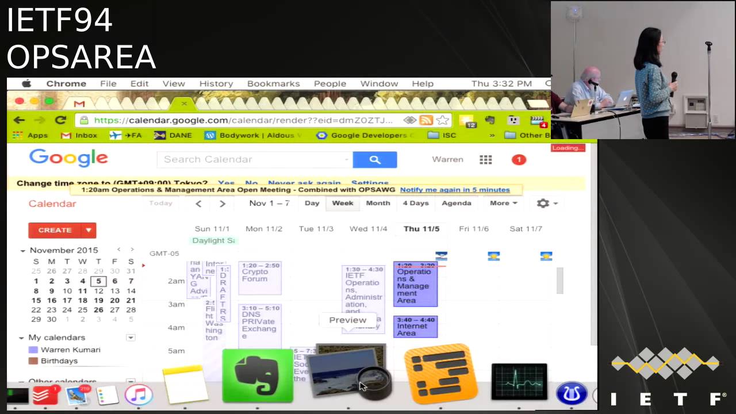
Task: Bookmark this page with the star icon
Action: (x=442, y=120)
